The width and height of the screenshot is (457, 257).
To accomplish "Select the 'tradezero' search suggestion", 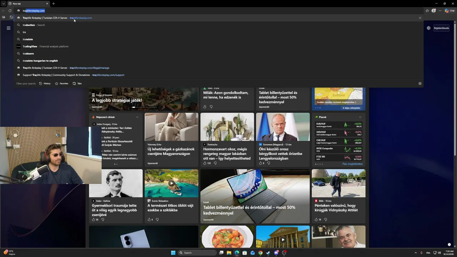I will pos(219,54).
